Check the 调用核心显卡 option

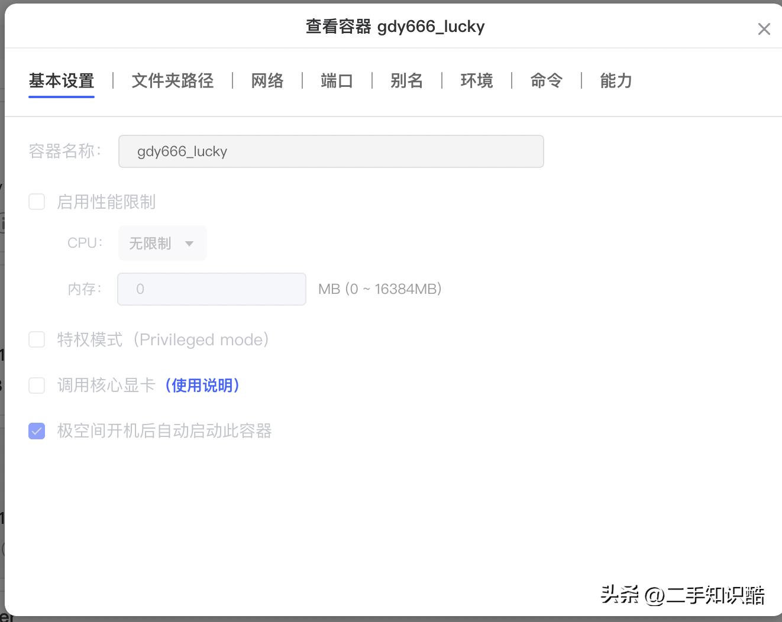coord(37,385)
